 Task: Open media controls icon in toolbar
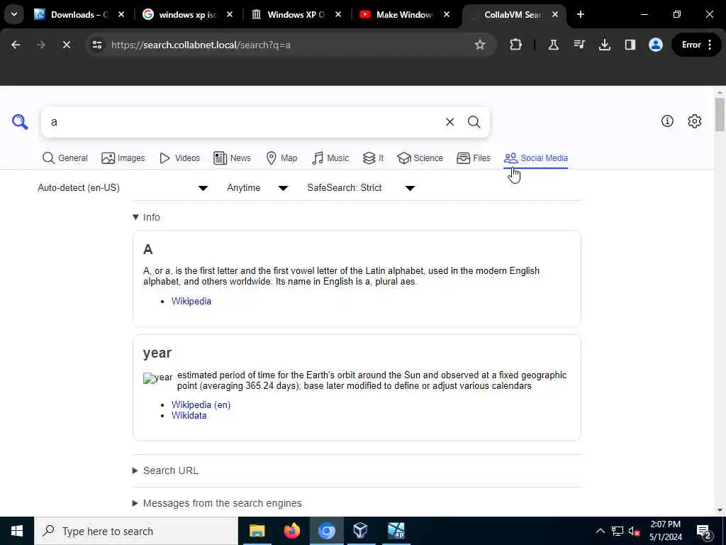point(579,45)
